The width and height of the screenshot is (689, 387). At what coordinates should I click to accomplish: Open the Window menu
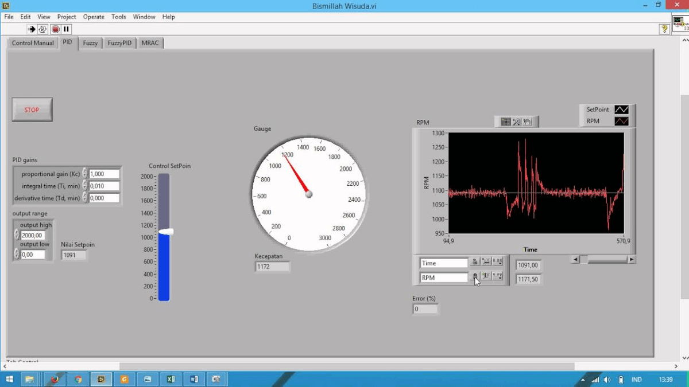pyautogui.click(x=144, y=17)
